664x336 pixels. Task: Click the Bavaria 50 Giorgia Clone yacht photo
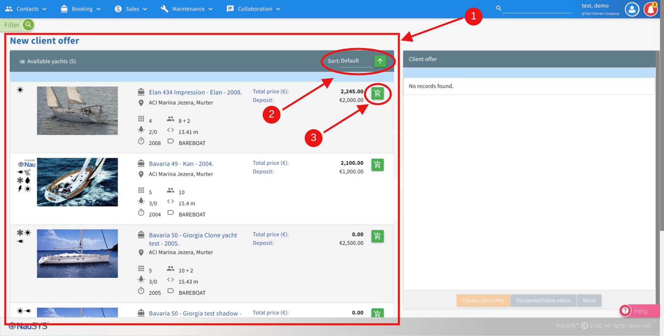(x=77, y=254)
